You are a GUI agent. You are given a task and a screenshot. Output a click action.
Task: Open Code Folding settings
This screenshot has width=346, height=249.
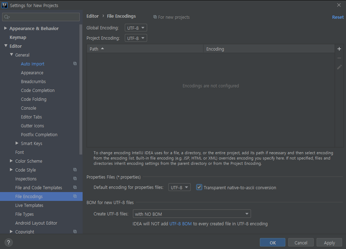coord(34,99)
